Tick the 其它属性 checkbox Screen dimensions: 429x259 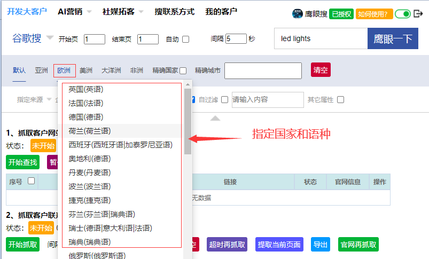coord(340,99)
